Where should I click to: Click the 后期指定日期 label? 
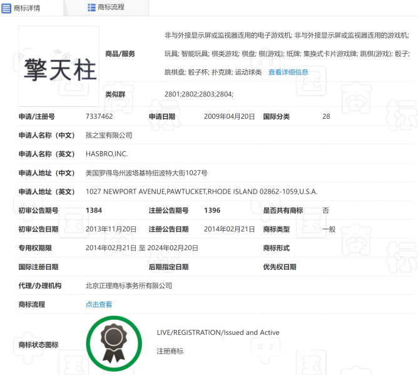(x=168, y=267)
